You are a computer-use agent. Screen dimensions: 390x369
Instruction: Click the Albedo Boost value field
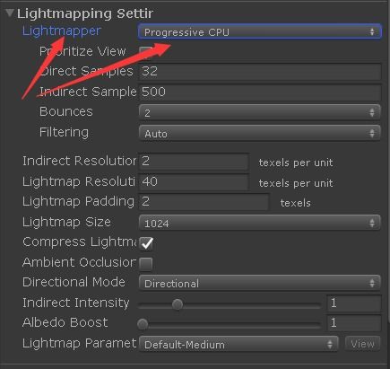coord(354,323)
